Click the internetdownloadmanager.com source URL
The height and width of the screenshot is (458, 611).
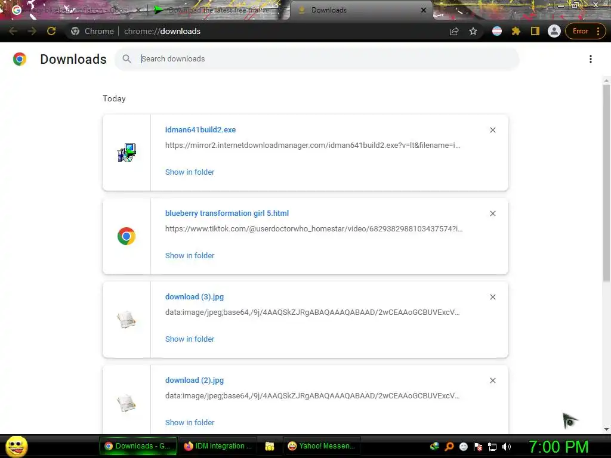[x=313, y=146]
